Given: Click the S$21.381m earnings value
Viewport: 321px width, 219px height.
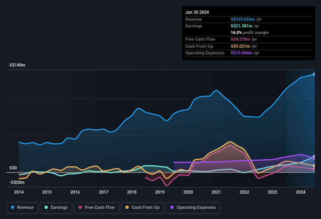Looking at the screenshot, I should point(241,26).
